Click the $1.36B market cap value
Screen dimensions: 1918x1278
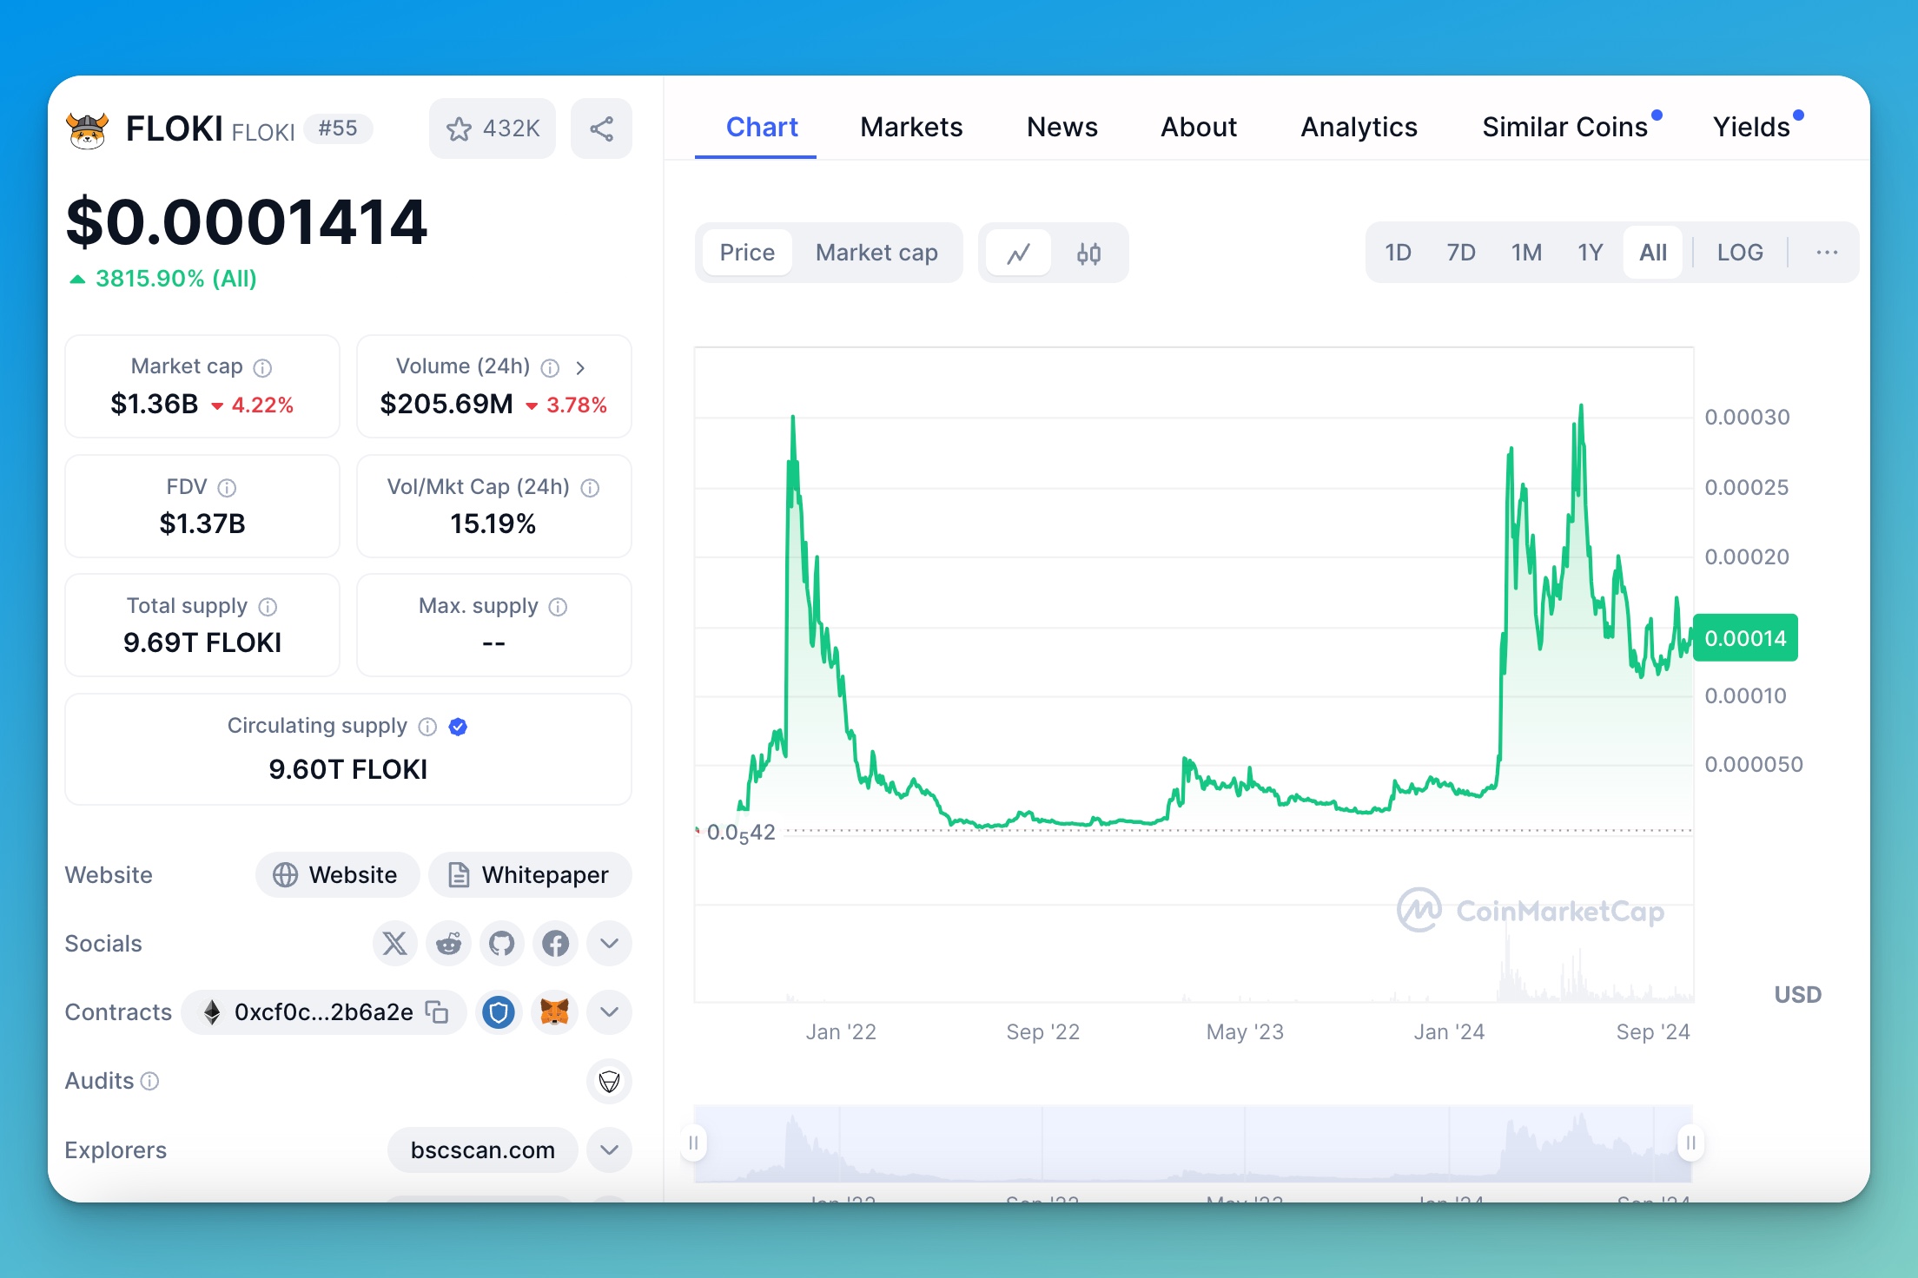(155, 405)
